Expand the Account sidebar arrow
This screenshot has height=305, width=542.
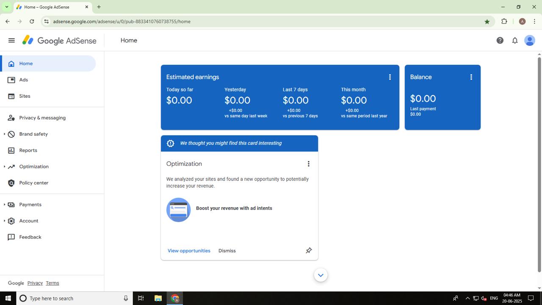[x=4, y=221]
